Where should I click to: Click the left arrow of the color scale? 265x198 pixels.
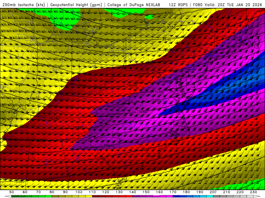[x=9, y=196]
